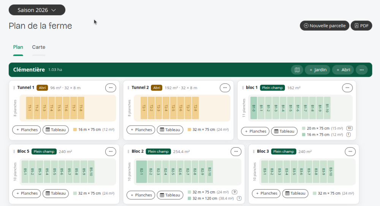Click Tunnel 2 orange 32 m × 75 cm swatch

pyautogui.click(x=189, y=130)
